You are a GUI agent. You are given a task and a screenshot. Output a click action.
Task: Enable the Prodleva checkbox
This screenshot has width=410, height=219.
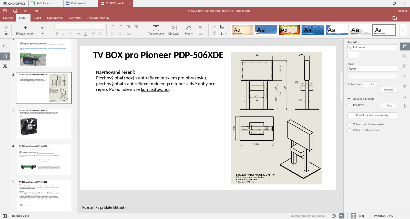click(x=349, y=105)
